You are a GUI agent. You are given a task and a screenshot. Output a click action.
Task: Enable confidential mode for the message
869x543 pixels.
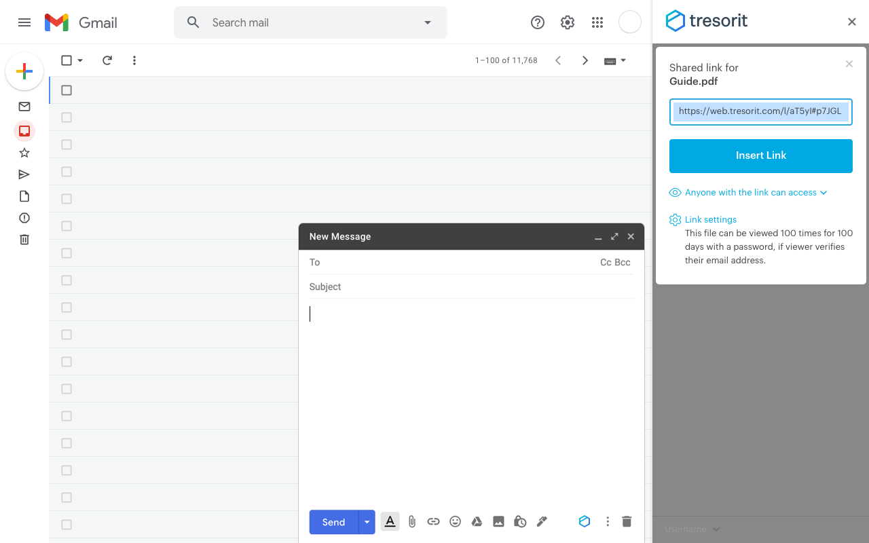[520, 521]
